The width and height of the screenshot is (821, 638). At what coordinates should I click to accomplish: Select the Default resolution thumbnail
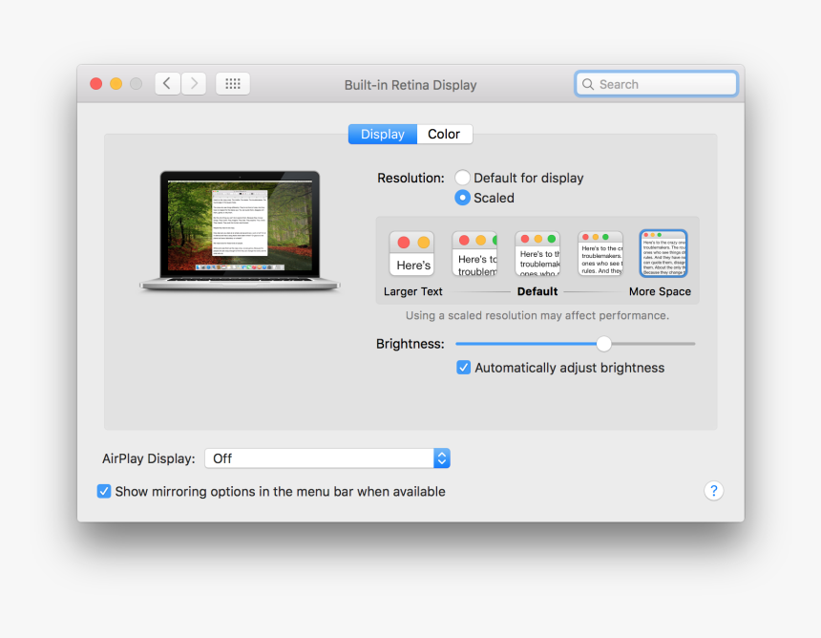coord(537,252)
